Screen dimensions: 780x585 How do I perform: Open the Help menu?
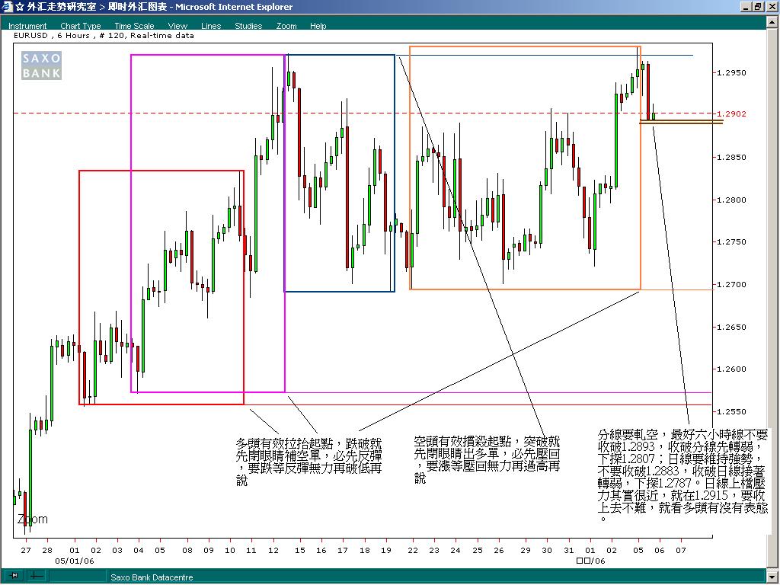[318, 26]
